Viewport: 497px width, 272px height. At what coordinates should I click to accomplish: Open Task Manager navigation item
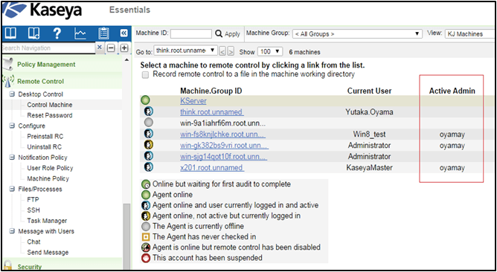pyautogui.click(x=47, y=221)
